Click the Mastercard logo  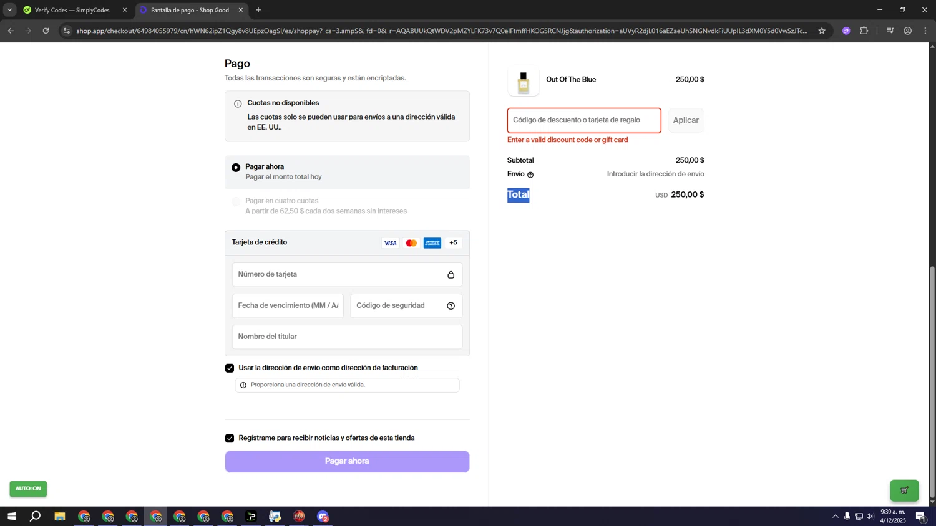coord(411,243)
